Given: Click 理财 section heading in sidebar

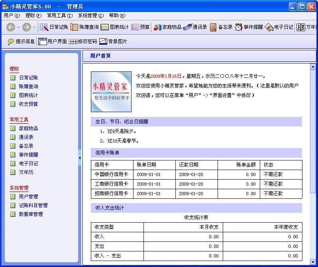Looking at the screenshot, I should [14, 69].
